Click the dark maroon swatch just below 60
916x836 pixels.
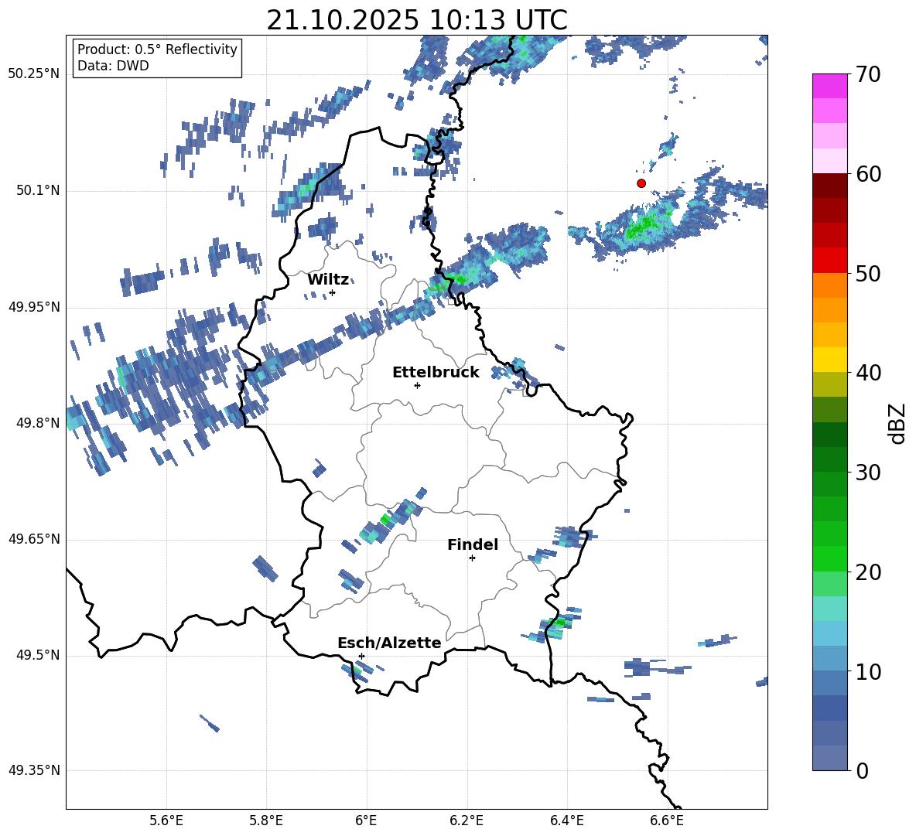click(829, 186)
